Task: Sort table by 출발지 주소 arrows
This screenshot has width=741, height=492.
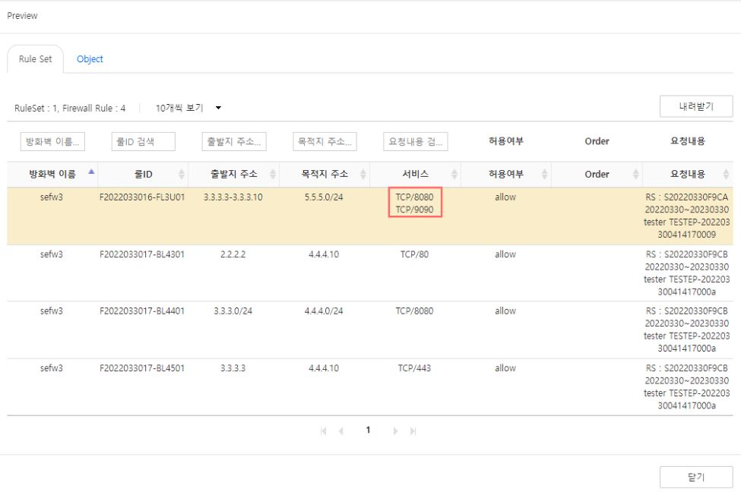Action: 273,174
